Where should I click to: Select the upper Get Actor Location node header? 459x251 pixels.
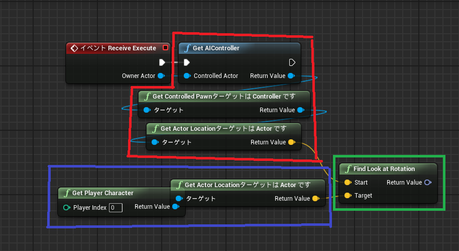223,128
